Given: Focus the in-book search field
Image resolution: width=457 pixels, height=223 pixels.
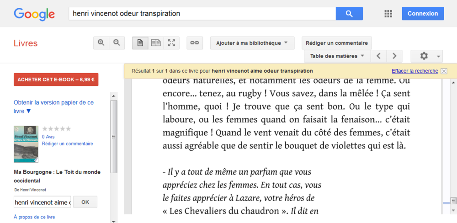Looking at the screenshot, I should point(42,202).
